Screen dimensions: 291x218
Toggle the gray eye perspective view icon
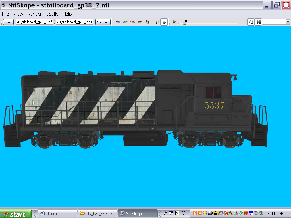140,22
